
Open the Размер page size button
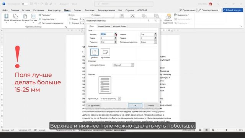click(x=25, y=18)
